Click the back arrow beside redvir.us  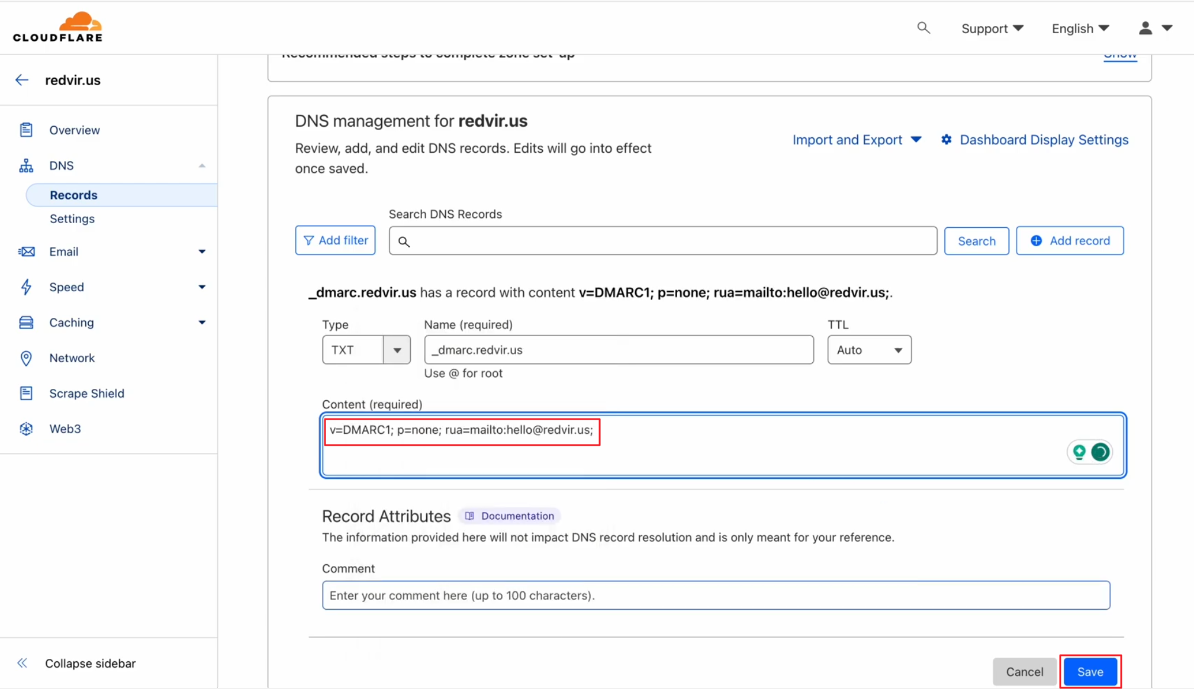point(22,80)
